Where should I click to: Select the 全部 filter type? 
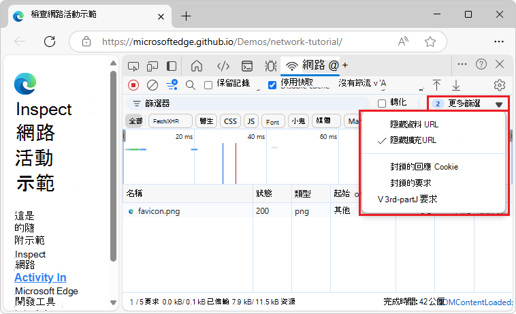tap(135, 121)
